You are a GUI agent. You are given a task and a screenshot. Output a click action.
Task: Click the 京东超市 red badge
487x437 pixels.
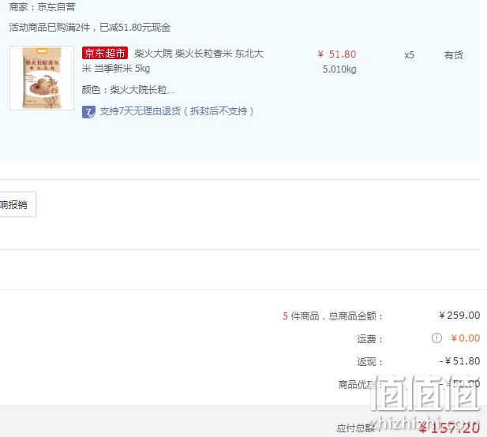coord(105,53)
